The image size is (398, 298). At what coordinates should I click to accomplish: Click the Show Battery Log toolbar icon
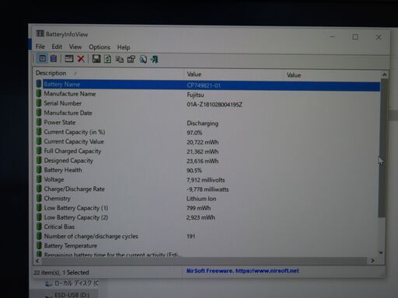click(54, 59)
